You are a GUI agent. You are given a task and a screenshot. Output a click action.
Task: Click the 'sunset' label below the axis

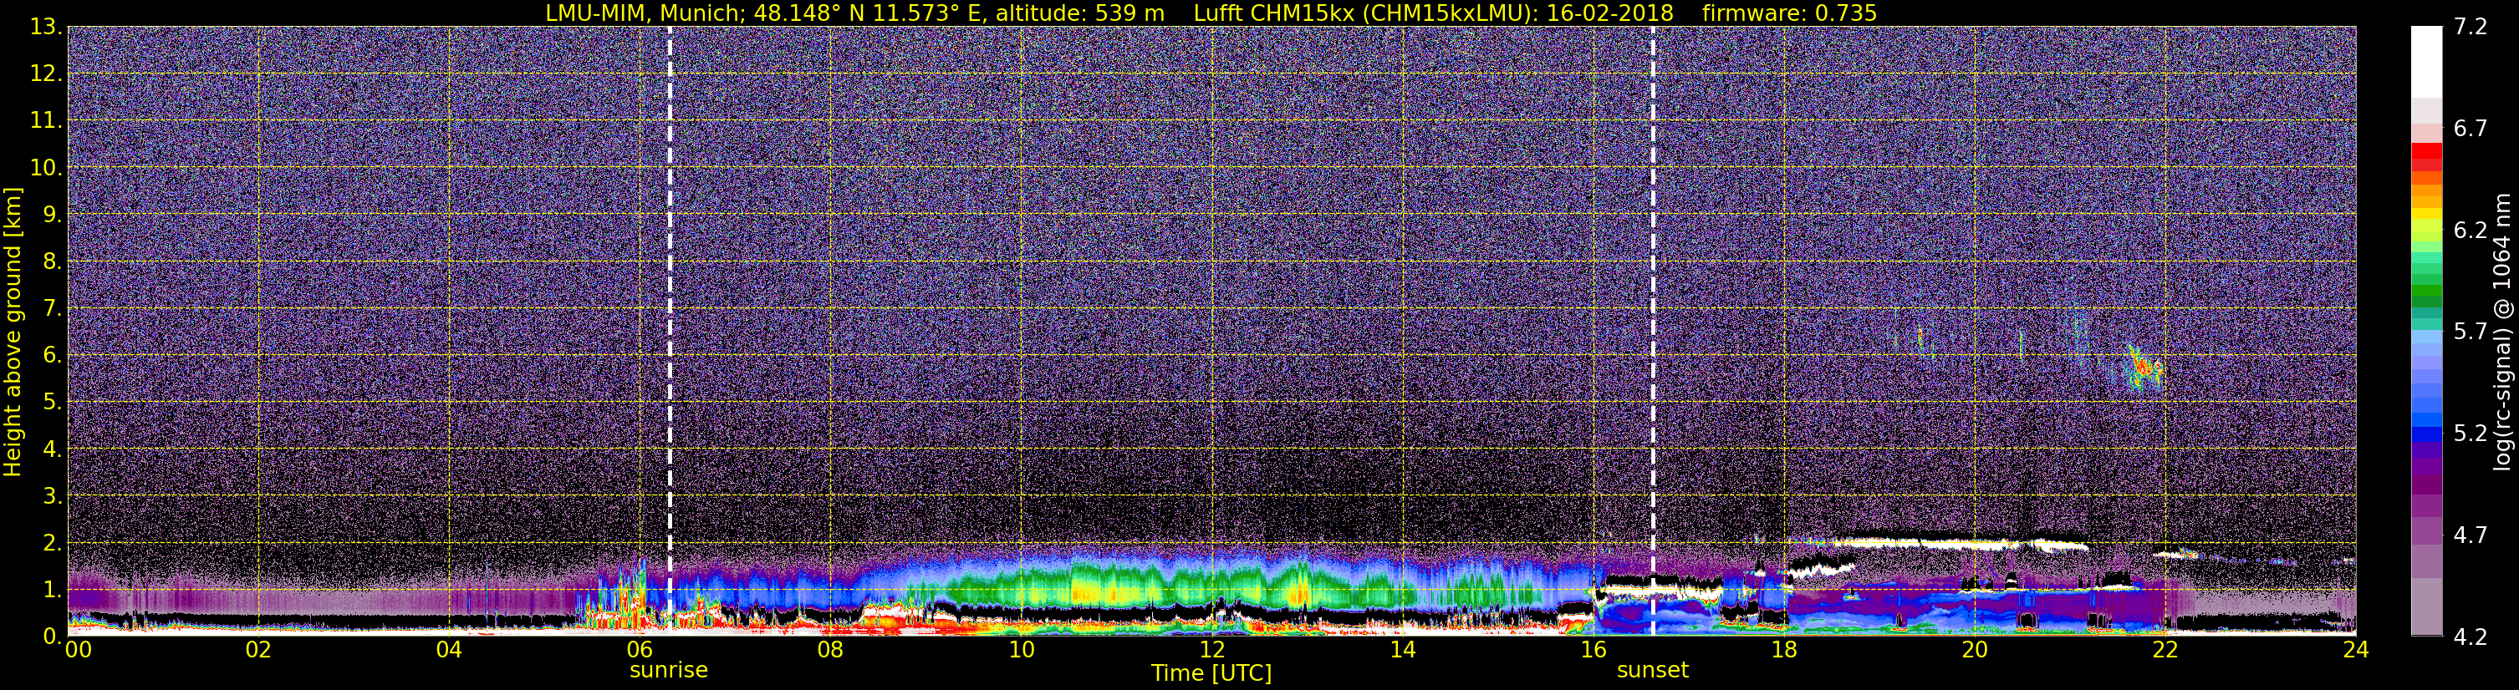tap(1653, 671)
